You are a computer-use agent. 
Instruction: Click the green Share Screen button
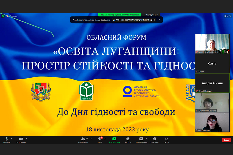click(114, 140)
